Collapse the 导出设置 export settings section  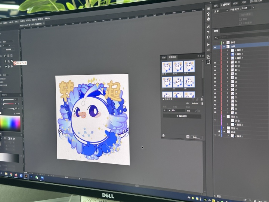tap(163, 100)
